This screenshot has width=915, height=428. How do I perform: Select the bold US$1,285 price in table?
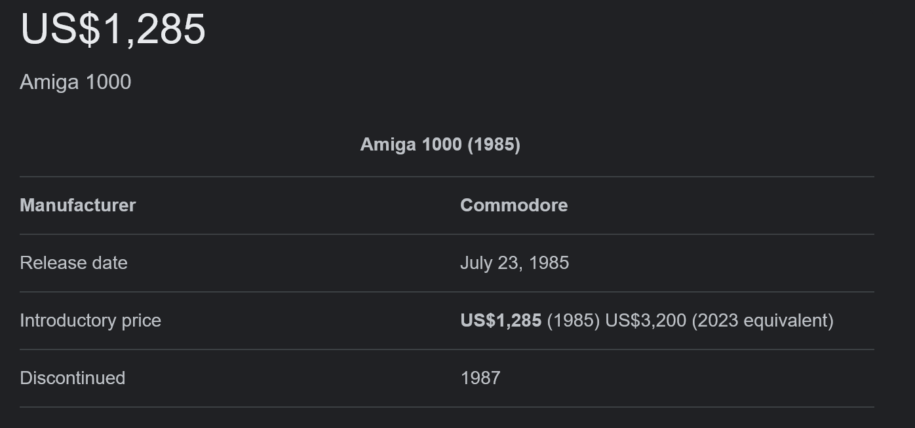pyautogui.click(x=501, y=321)
